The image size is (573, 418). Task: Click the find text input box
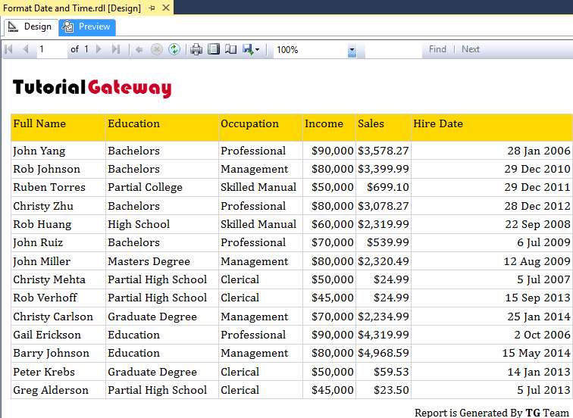[x=393, y=49]
